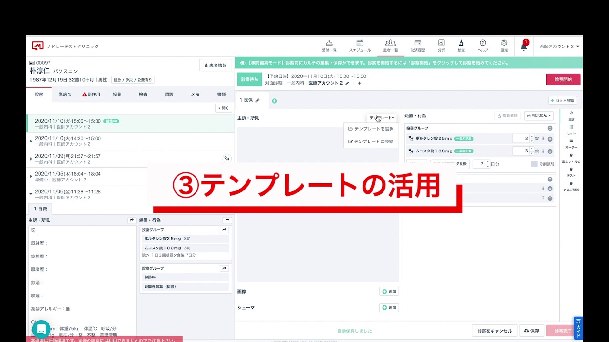Expand the 2020/11/10 14:30～15:00 visit
609x342 pixels.
pyautogui.click(x=31, y=141)
